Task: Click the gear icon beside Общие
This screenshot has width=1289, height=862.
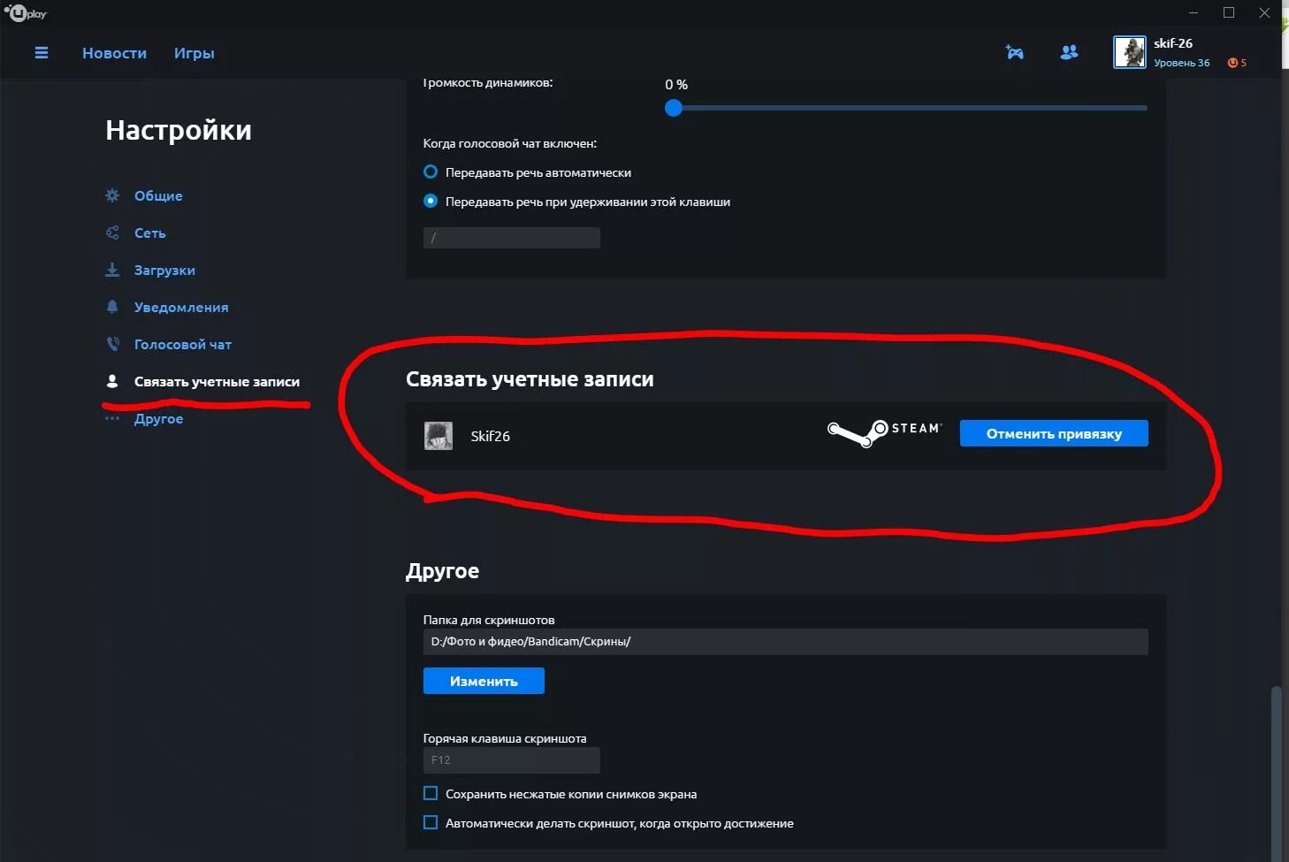Action: pos(112,195)
